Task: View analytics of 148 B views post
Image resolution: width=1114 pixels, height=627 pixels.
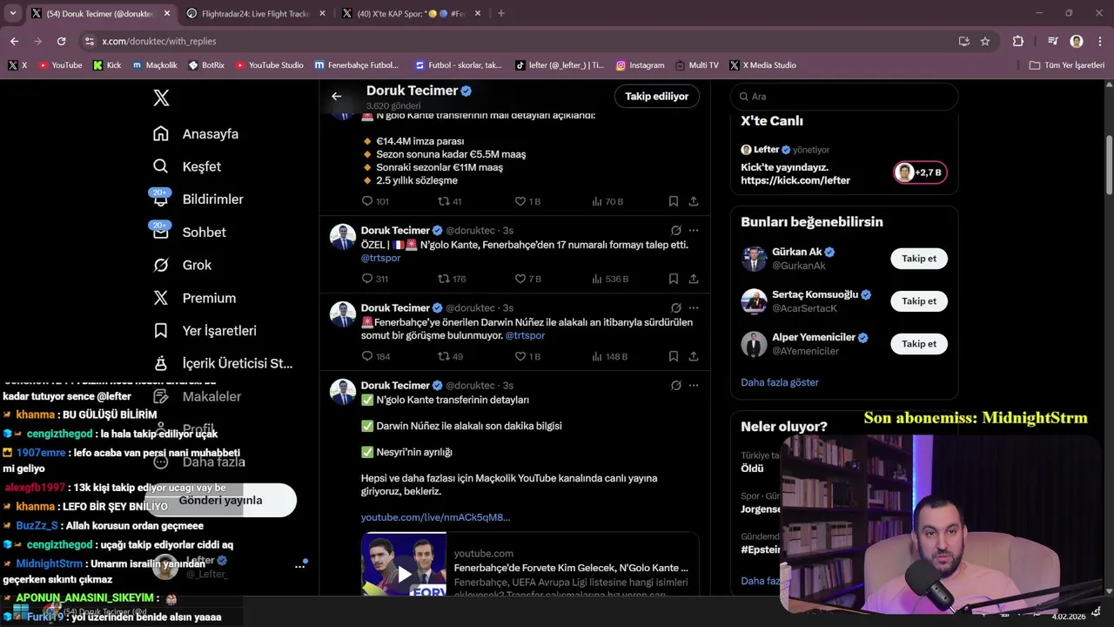Action: 610,356
